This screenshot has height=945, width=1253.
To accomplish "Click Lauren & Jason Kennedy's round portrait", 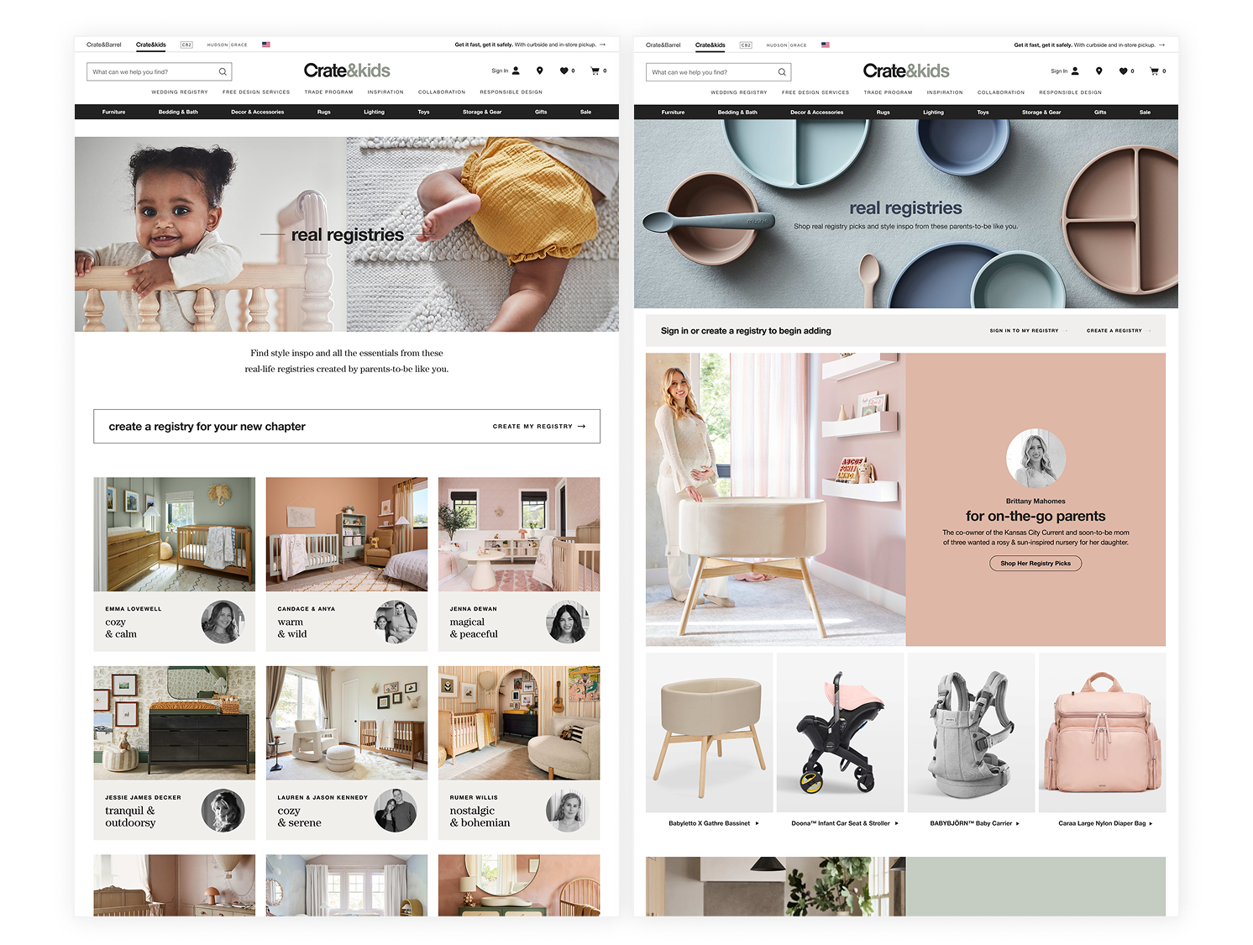I will coord(396,811).
